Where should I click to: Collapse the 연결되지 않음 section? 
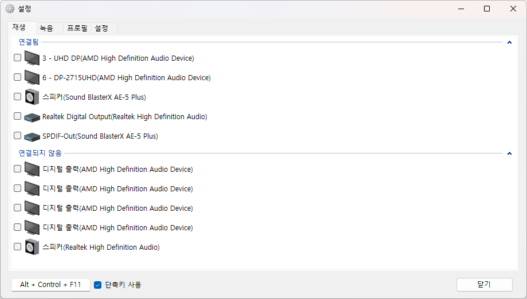509,154
